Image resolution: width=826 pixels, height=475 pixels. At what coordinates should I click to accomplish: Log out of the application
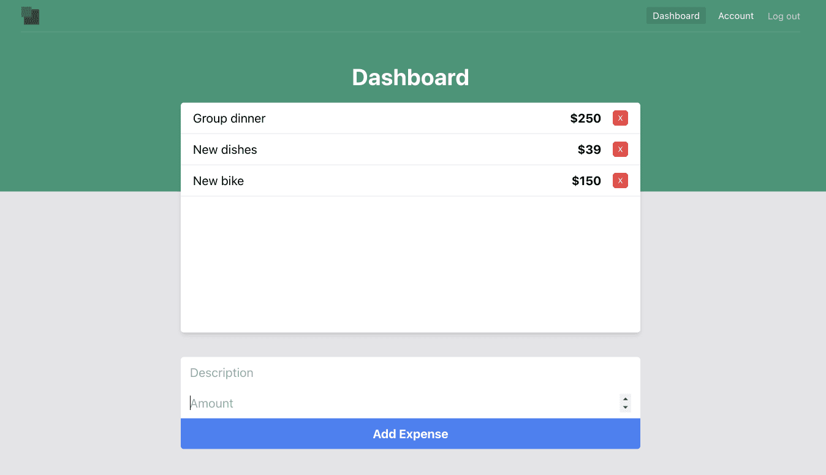click(783, 15)
